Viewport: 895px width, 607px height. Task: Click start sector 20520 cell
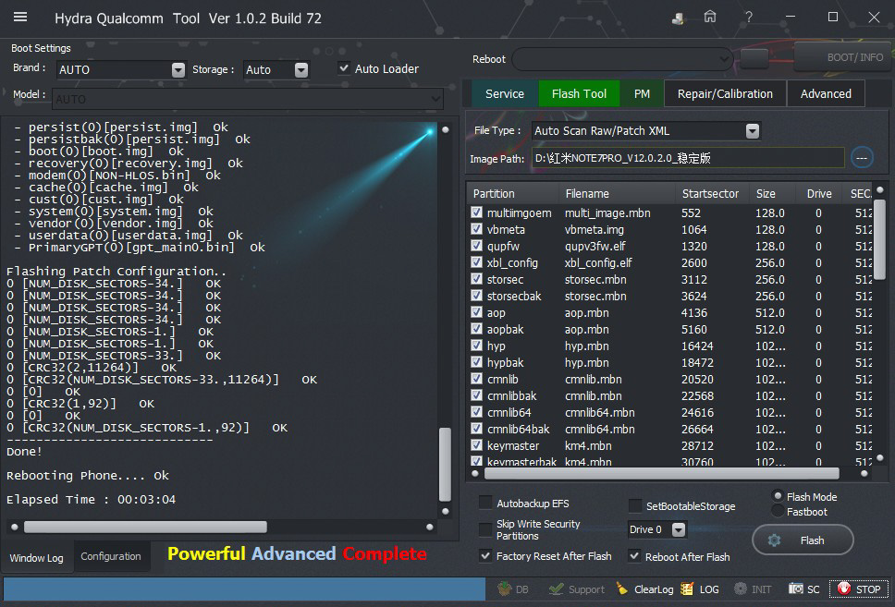click(697, 379)
